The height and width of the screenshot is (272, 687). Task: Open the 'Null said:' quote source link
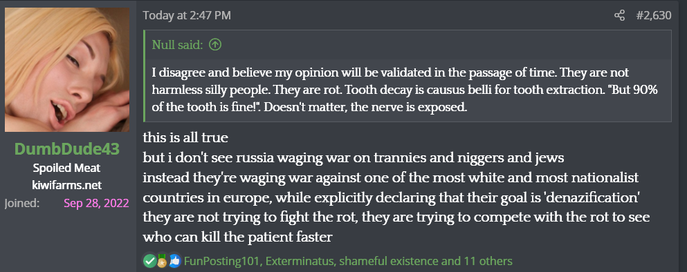tap(177, 44)
